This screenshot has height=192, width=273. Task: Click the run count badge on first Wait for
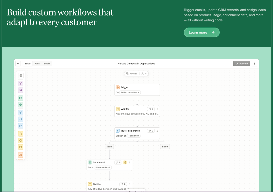coord(151,109)
